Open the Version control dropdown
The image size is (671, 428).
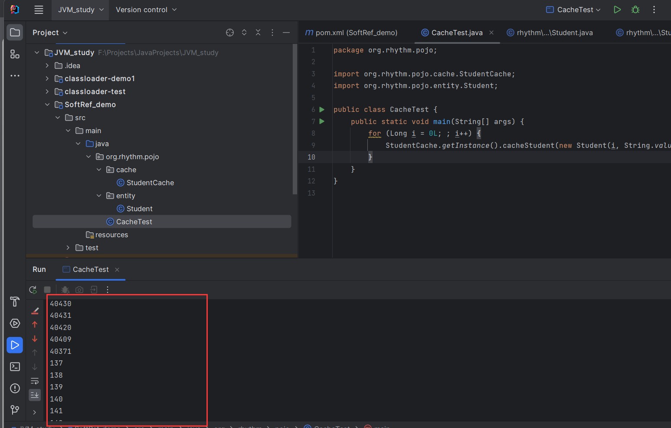(146, 10)
